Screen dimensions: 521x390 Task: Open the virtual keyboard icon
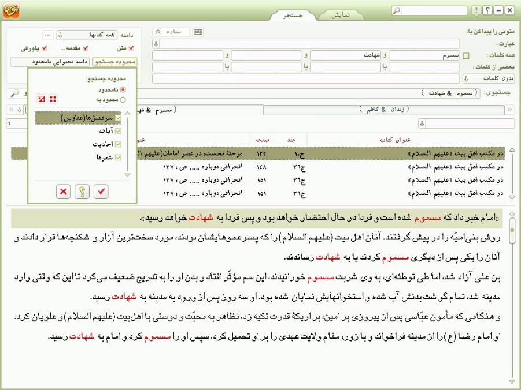(x=198, y=32)
